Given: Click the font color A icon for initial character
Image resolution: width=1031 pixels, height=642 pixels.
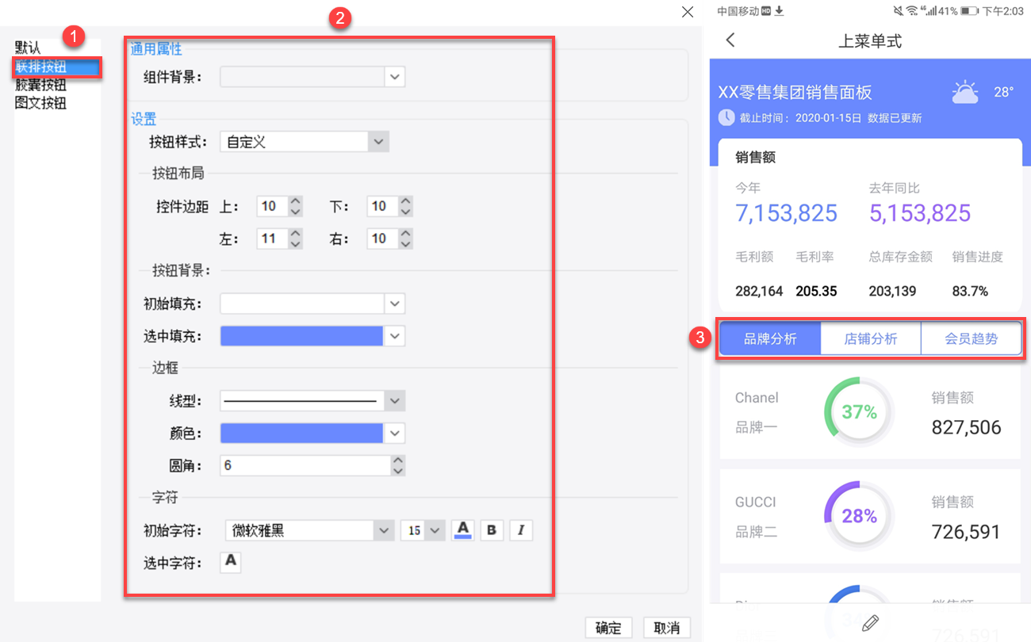Looking at the screenshot, I should 463,529.
